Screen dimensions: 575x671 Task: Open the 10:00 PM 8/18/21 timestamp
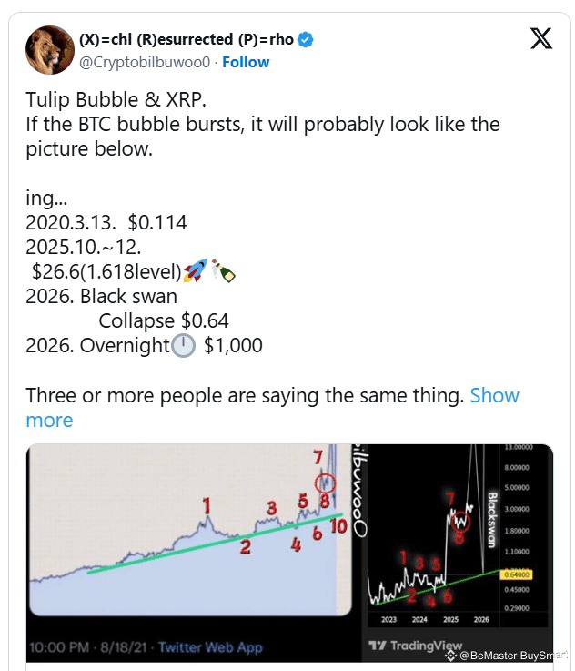[x=88, y=647]
